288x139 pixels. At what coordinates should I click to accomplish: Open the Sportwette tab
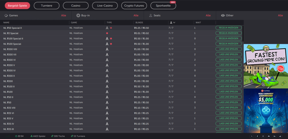coord(163,6)
